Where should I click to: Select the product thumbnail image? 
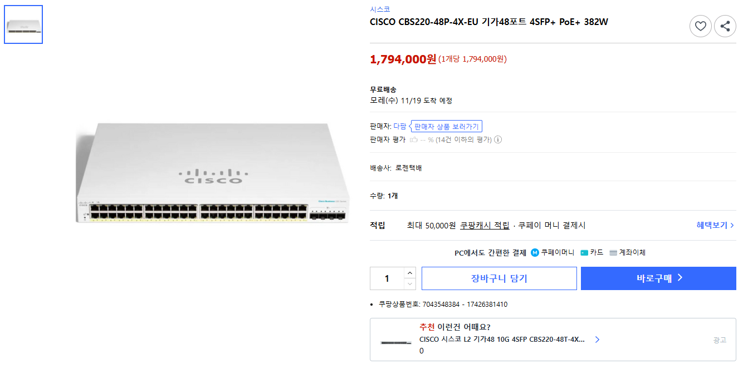click(23, 24)
